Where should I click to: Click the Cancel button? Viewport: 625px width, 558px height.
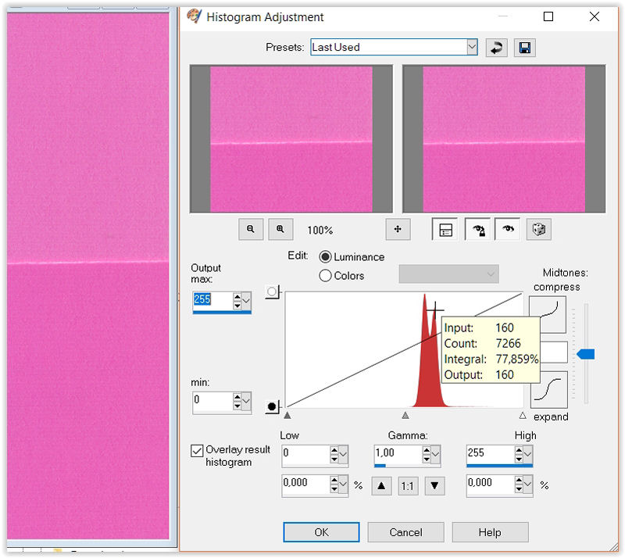405,532
